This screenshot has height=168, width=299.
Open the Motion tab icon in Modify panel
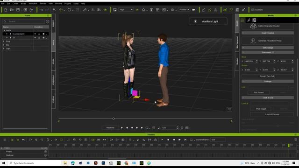248,20
